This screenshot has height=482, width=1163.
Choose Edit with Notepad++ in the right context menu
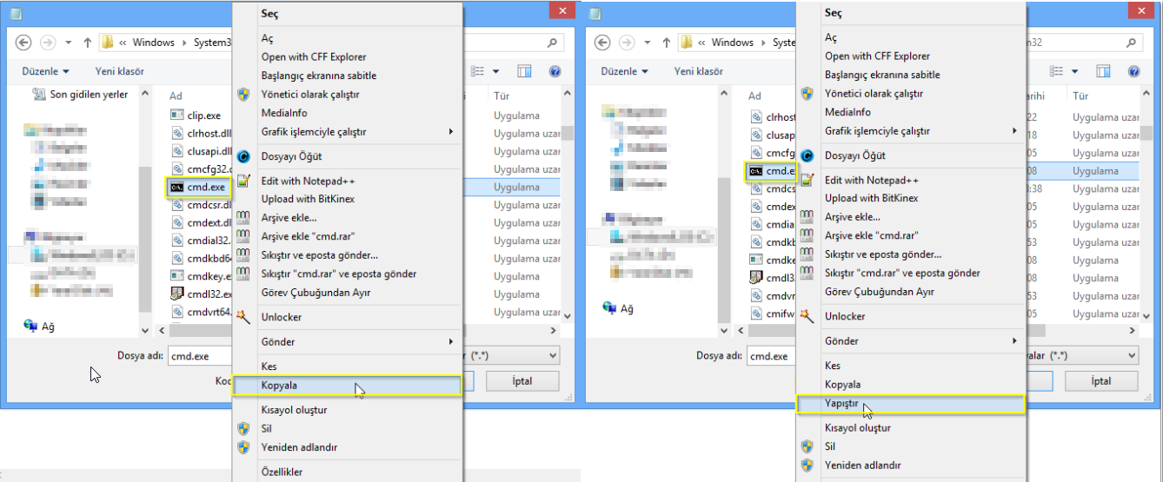click(872, 180)
